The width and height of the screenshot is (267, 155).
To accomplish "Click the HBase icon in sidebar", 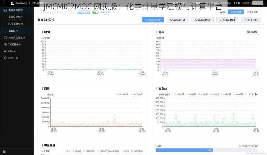I will pyautogui.click(x=6, y=51).
